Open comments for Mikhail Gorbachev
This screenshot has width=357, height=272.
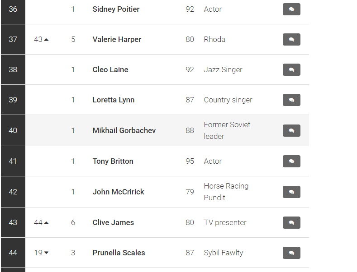tap(291, 130)
